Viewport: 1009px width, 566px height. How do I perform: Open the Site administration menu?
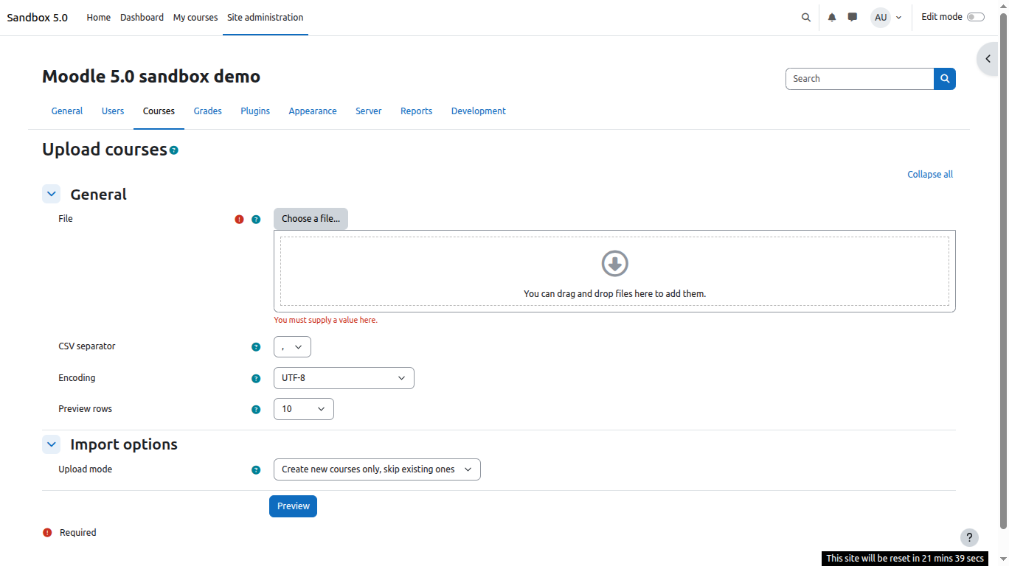(x=265, y=17)
